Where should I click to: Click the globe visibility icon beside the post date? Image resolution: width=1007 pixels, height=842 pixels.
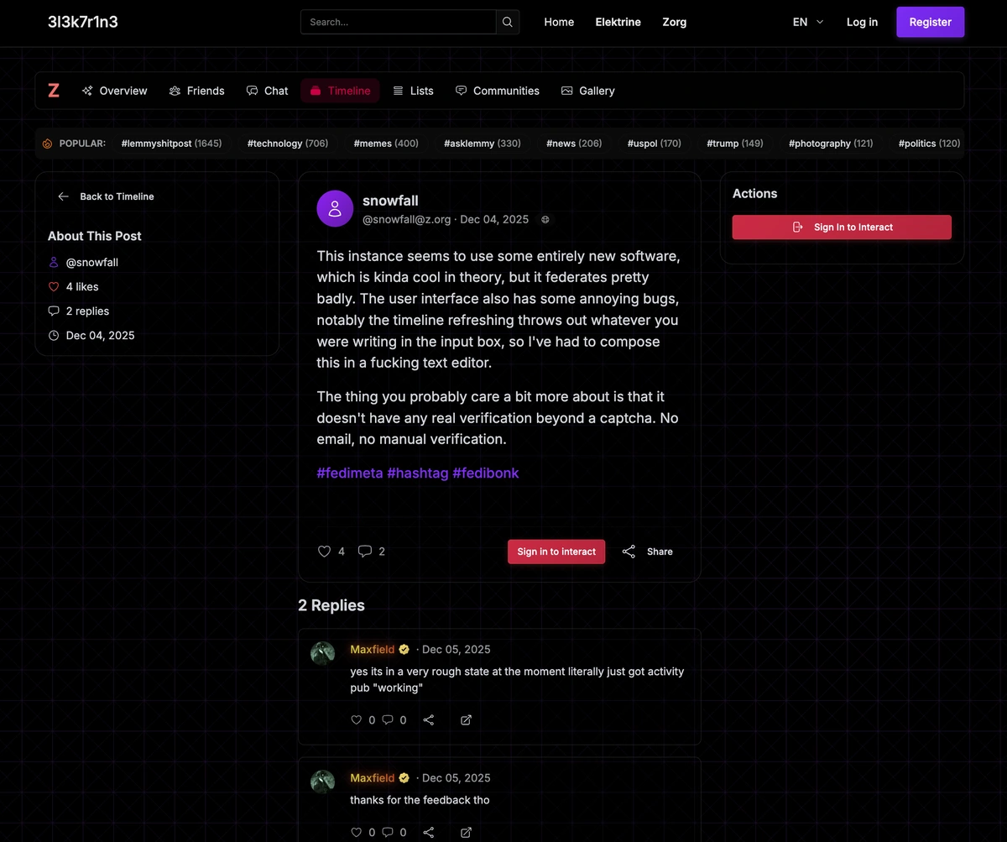point(545,219)
